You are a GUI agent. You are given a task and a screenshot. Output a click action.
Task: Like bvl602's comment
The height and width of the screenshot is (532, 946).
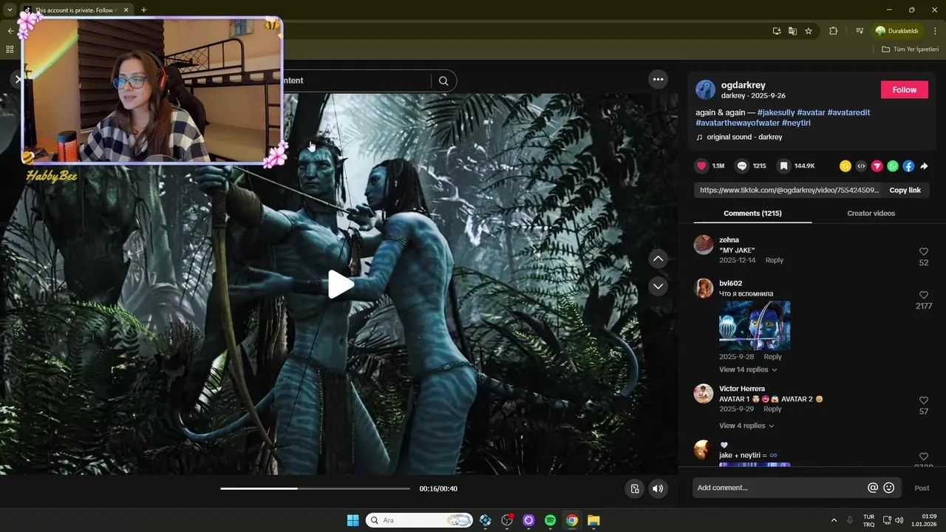pos(924,295)
